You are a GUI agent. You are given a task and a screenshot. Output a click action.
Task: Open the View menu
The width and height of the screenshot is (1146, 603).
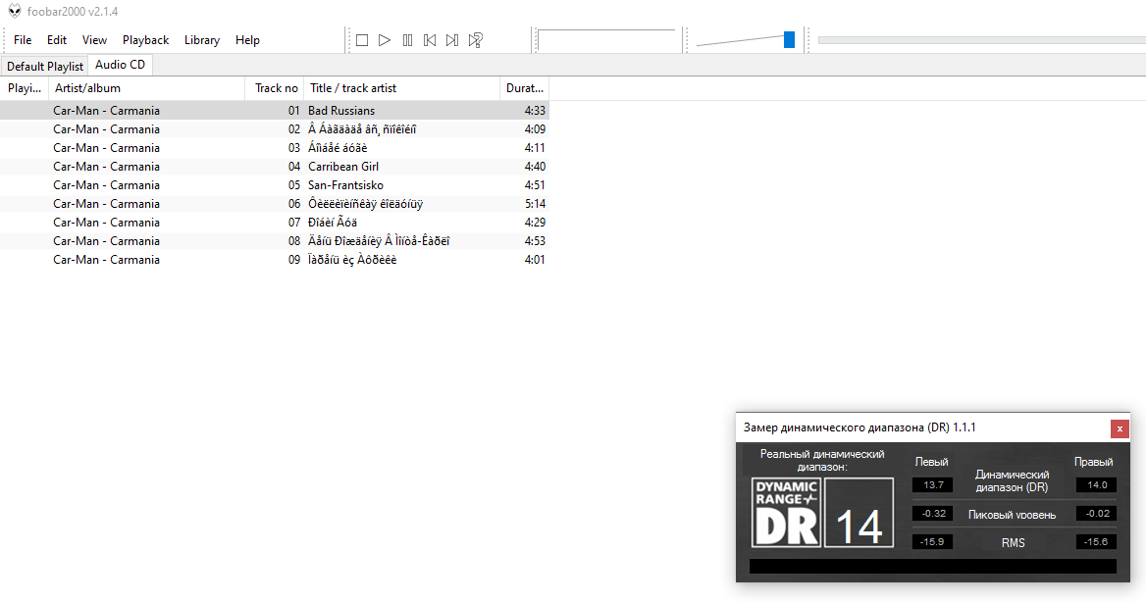click(94, 40)
